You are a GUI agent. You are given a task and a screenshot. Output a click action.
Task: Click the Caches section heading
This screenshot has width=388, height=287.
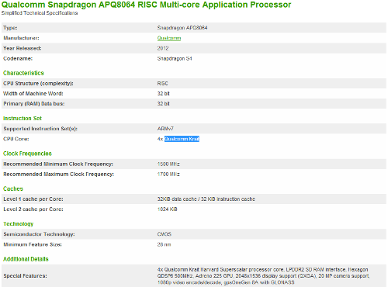pos(13,188)
